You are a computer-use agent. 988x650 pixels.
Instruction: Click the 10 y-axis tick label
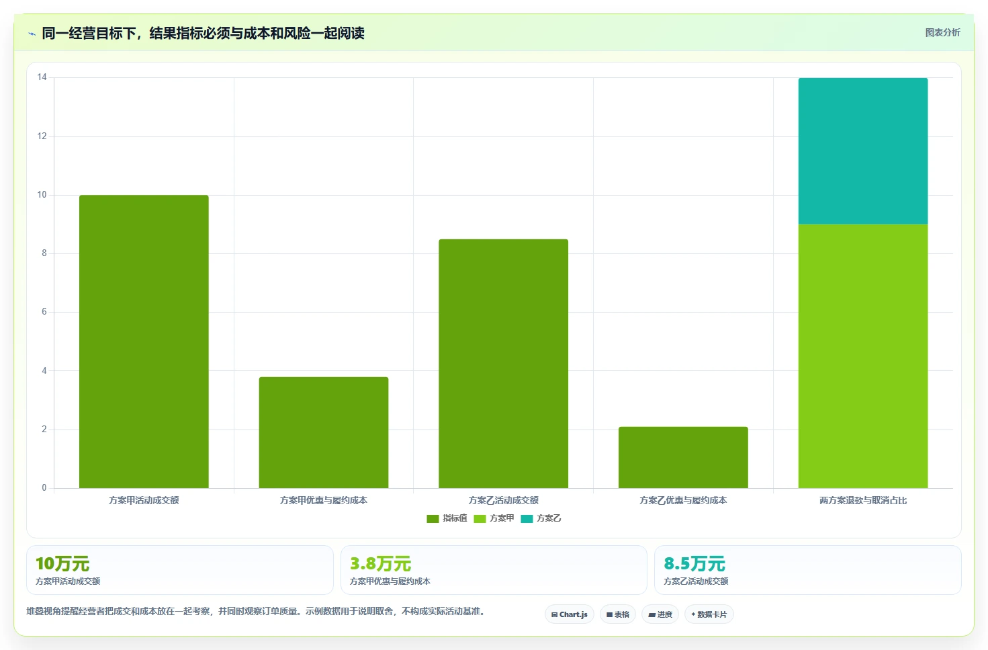42,195
